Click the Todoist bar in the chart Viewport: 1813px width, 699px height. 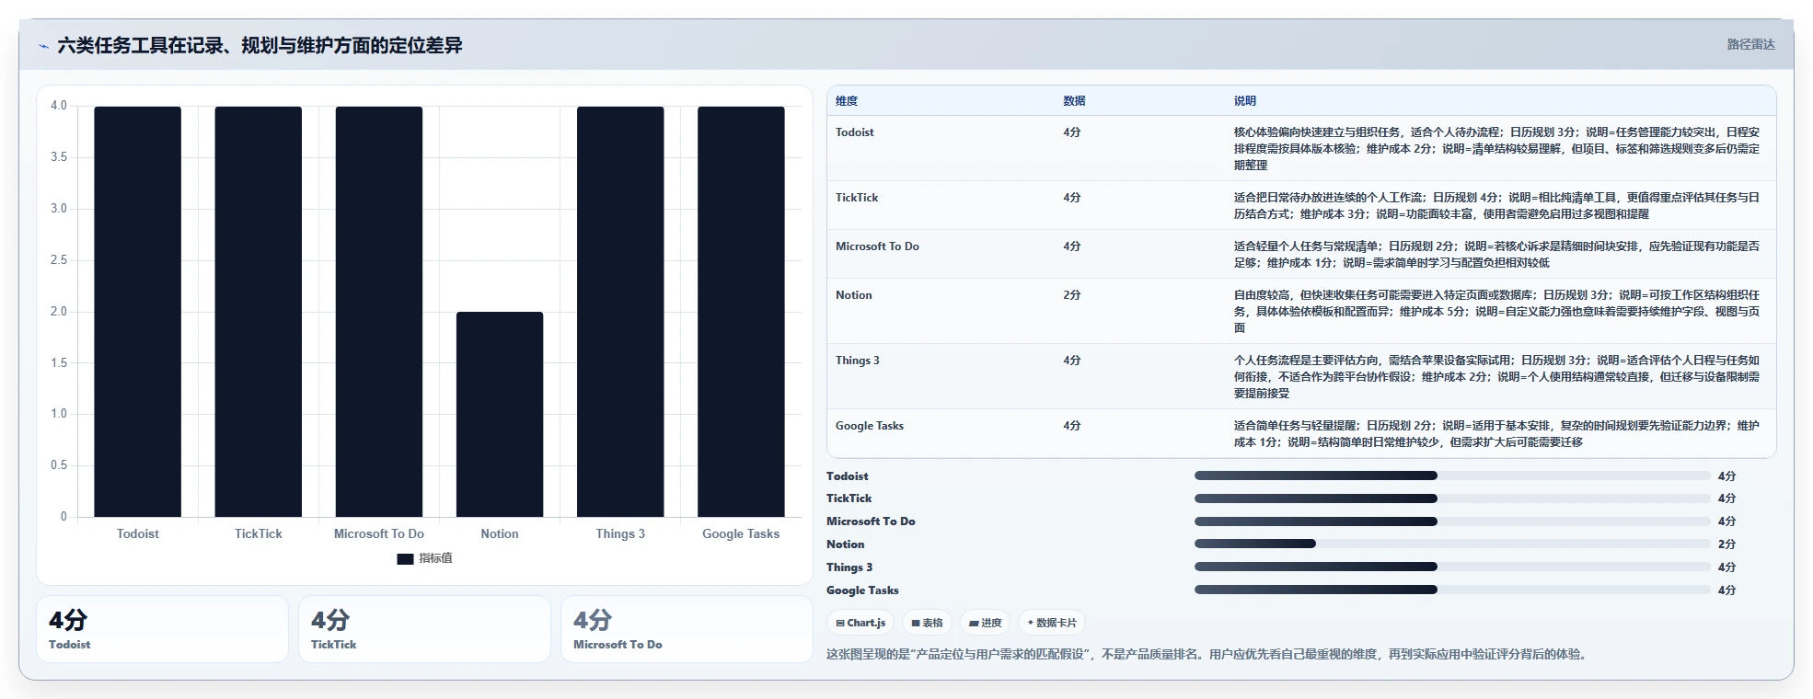coord(138,312)
